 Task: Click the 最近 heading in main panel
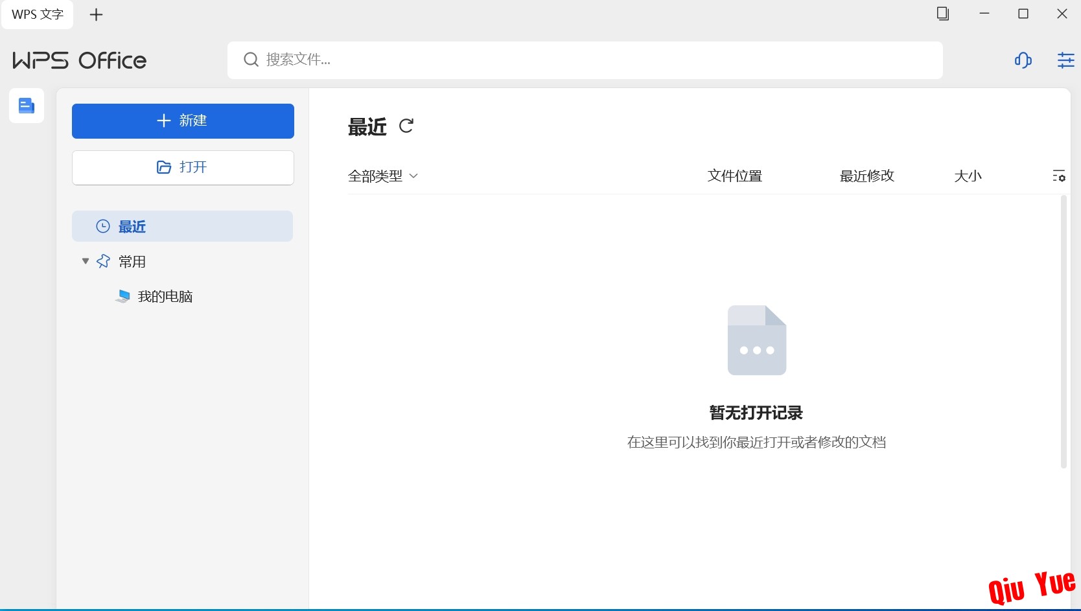click(367, 126)
